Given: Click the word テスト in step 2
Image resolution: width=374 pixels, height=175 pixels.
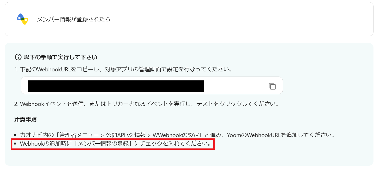Looking at the screenshot, I should [204, 104].
